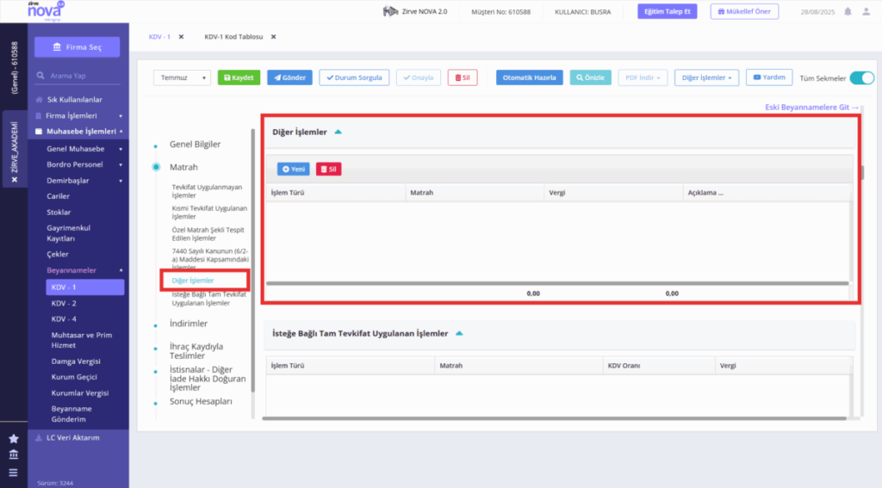Open the Diğer İşlemler toolbar dropdown
Image resolution: width=882 pixels, height=488 pixels.
pos(706,77)
